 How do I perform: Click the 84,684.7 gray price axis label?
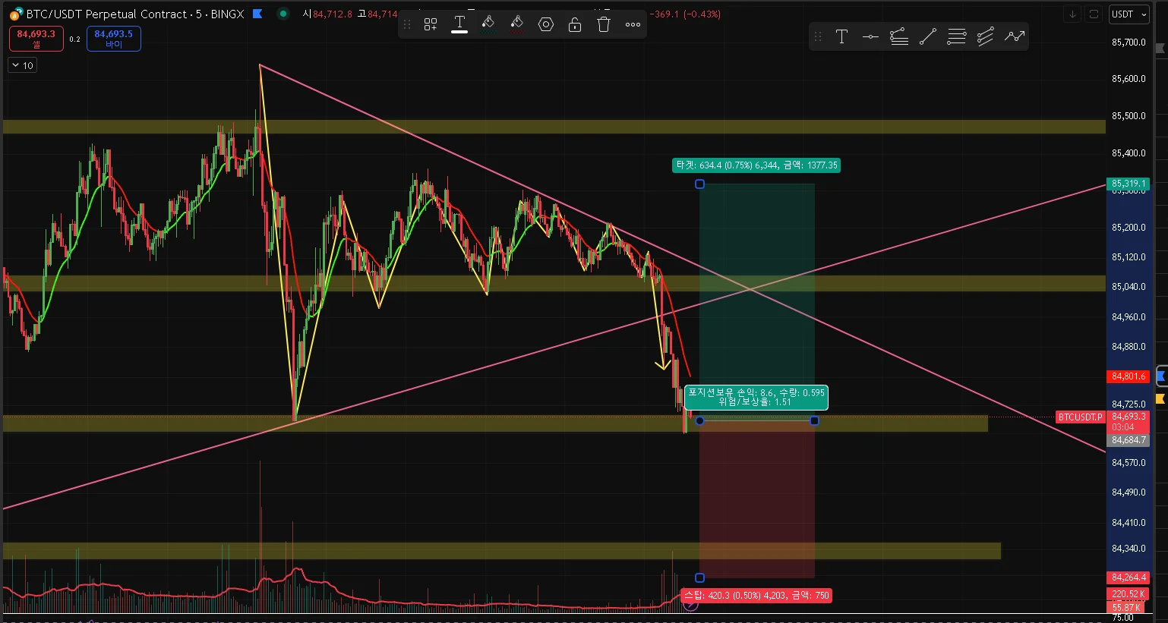(1129, 440)
